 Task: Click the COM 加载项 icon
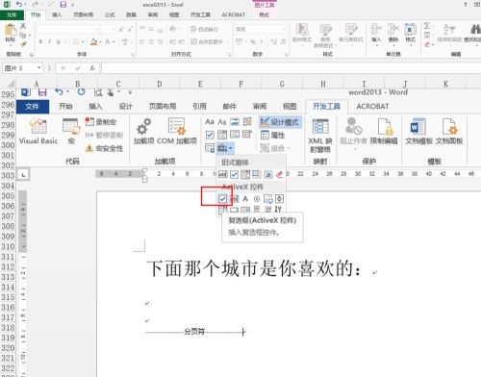(177, 126)
